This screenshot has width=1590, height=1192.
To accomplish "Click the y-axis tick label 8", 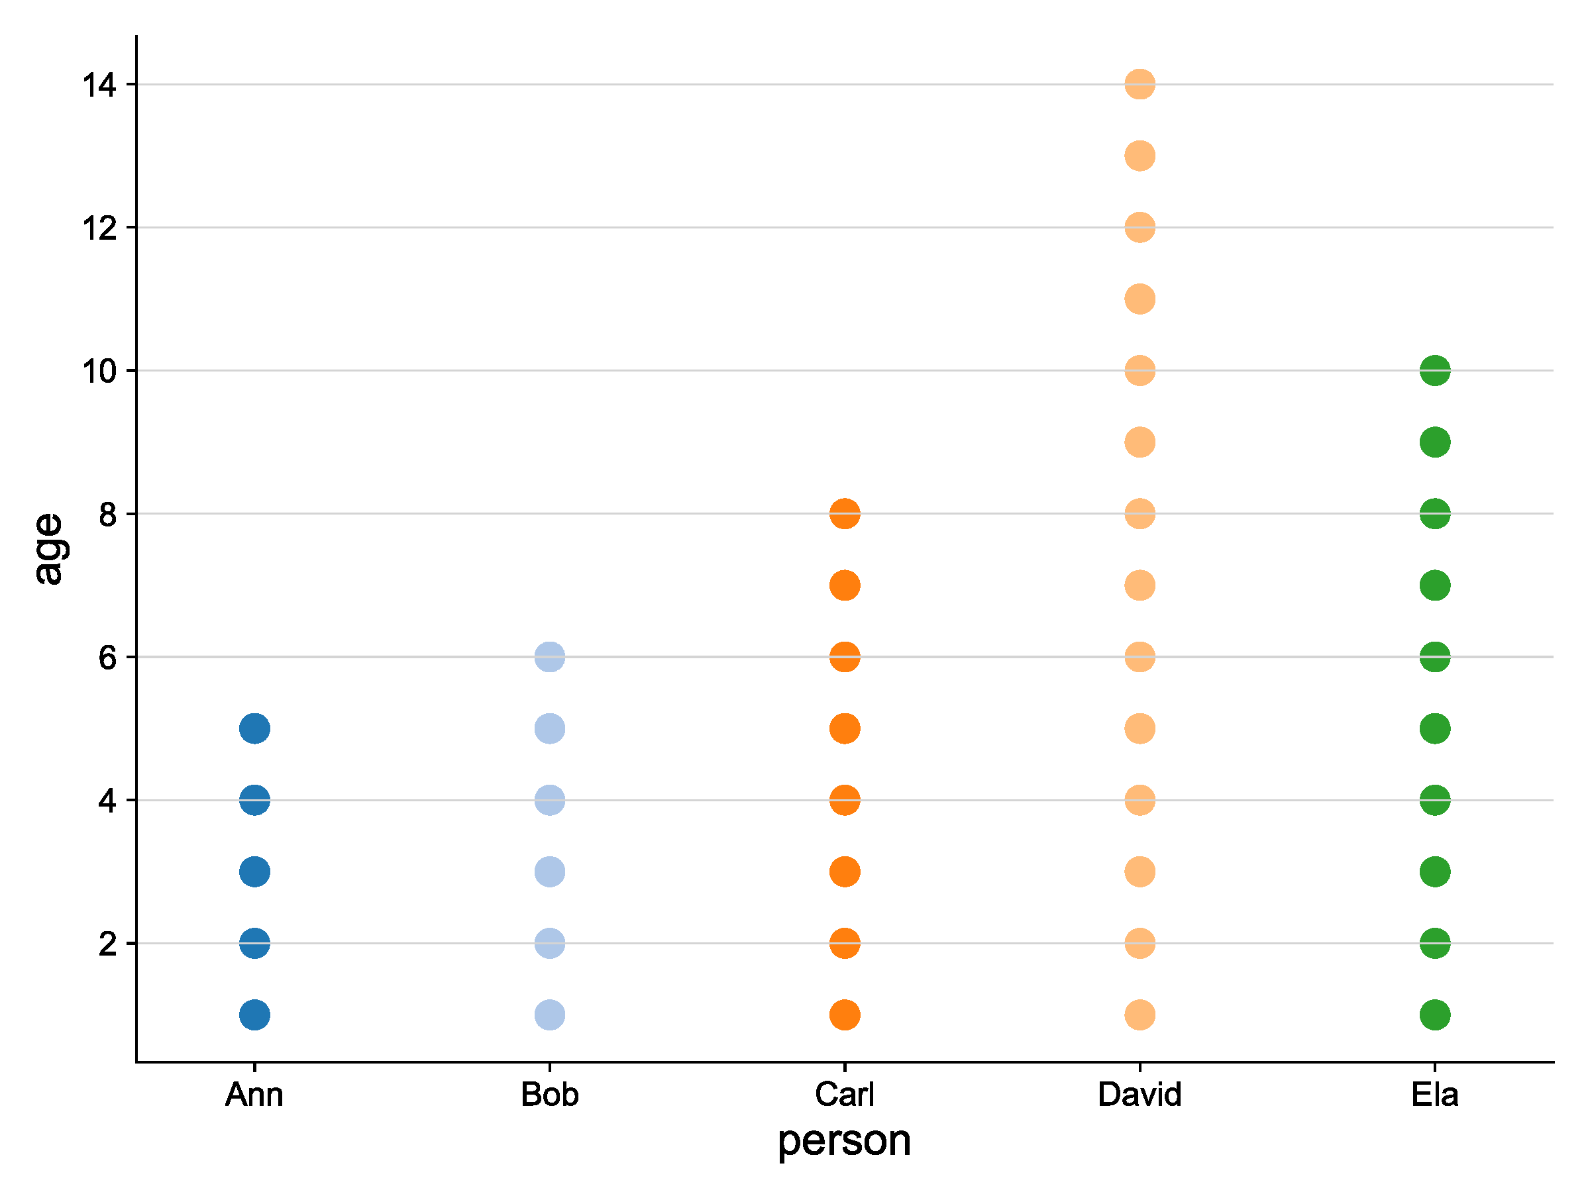I will [108, 515].
